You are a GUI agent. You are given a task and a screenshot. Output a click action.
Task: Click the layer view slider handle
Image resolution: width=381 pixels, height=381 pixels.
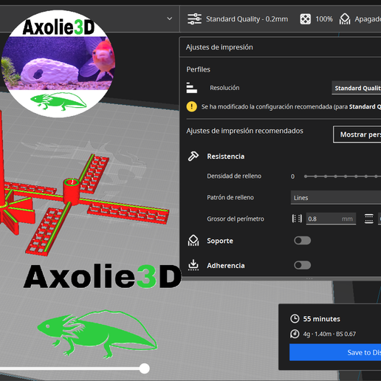coord(145,368)
